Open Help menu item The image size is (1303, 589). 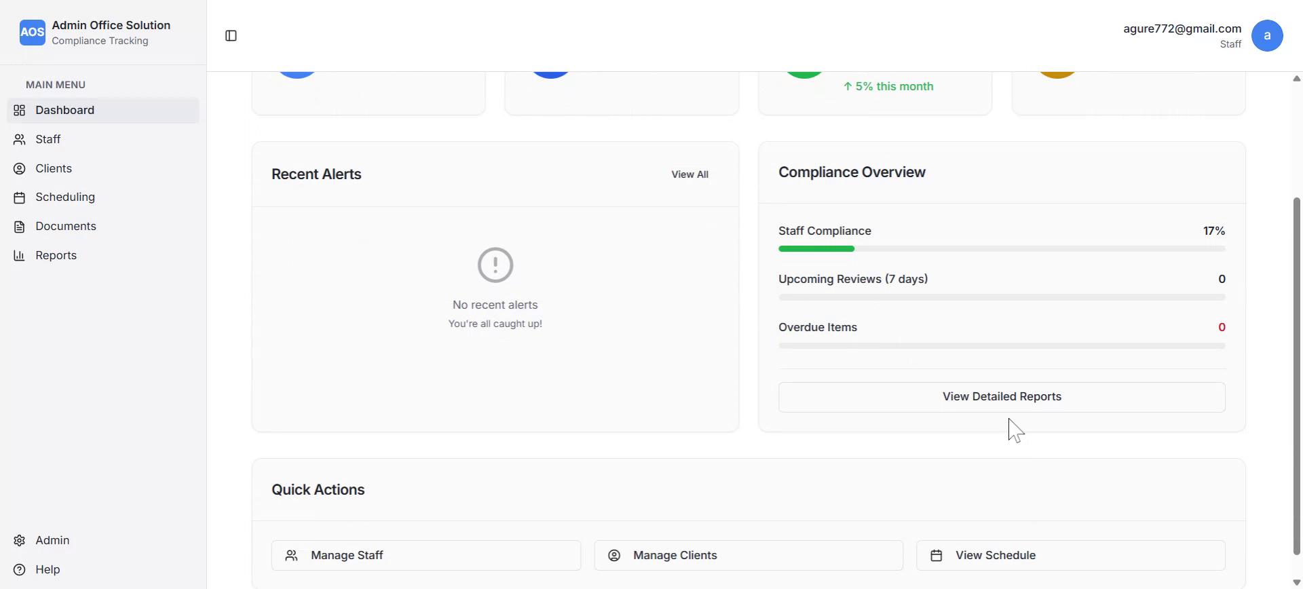point(103,570)
